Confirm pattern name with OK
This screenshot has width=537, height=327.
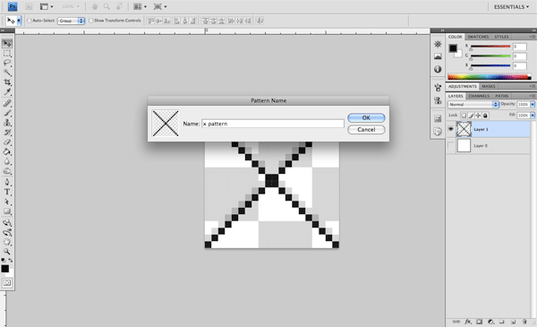pos(366,117)
